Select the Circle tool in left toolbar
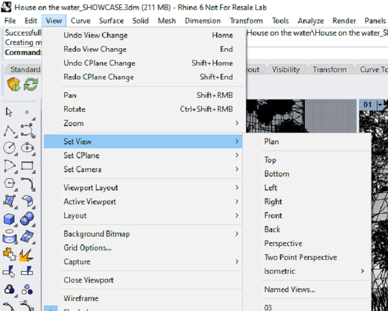This screenshot has width=388, height=311. click(x=9, y=148)
